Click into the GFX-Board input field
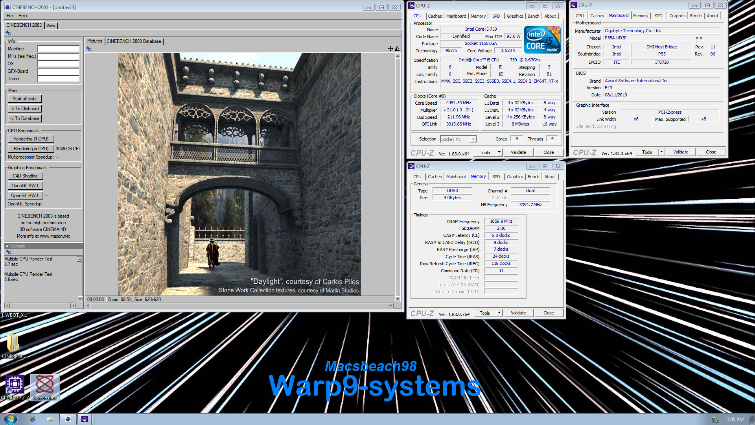The height and width of the screenshot is (425, 755). [x=58, y=71]
